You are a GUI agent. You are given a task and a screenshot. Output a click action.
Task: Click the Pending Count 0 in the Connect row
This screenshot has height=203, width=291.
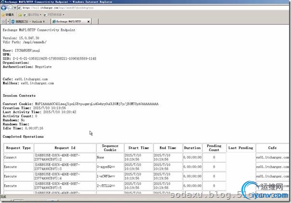(x=214, y=157)
